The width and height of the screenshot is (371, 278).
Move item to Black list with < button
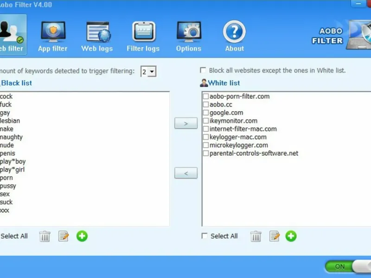tap(186, 173)
